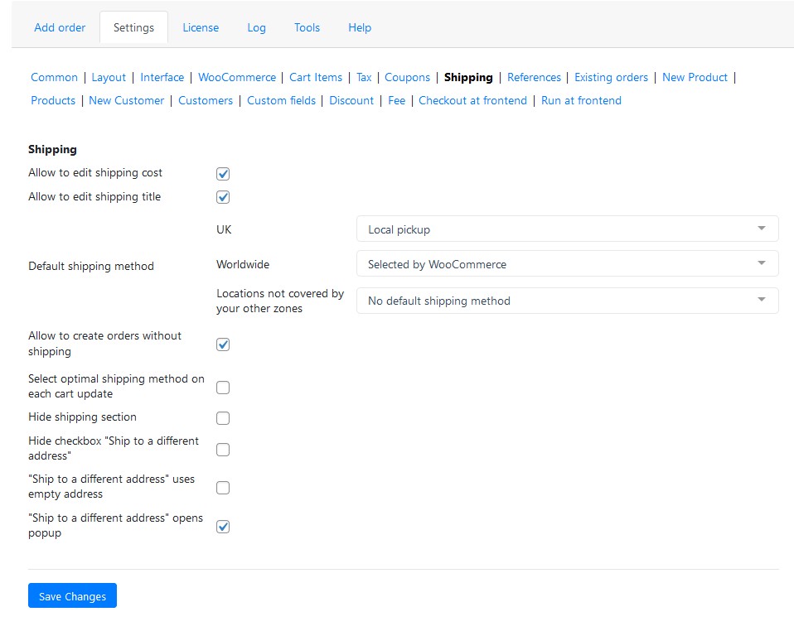Viewport: 794px width, 631px height.
Task: Open the Log tab
Action: click(256, 28)
